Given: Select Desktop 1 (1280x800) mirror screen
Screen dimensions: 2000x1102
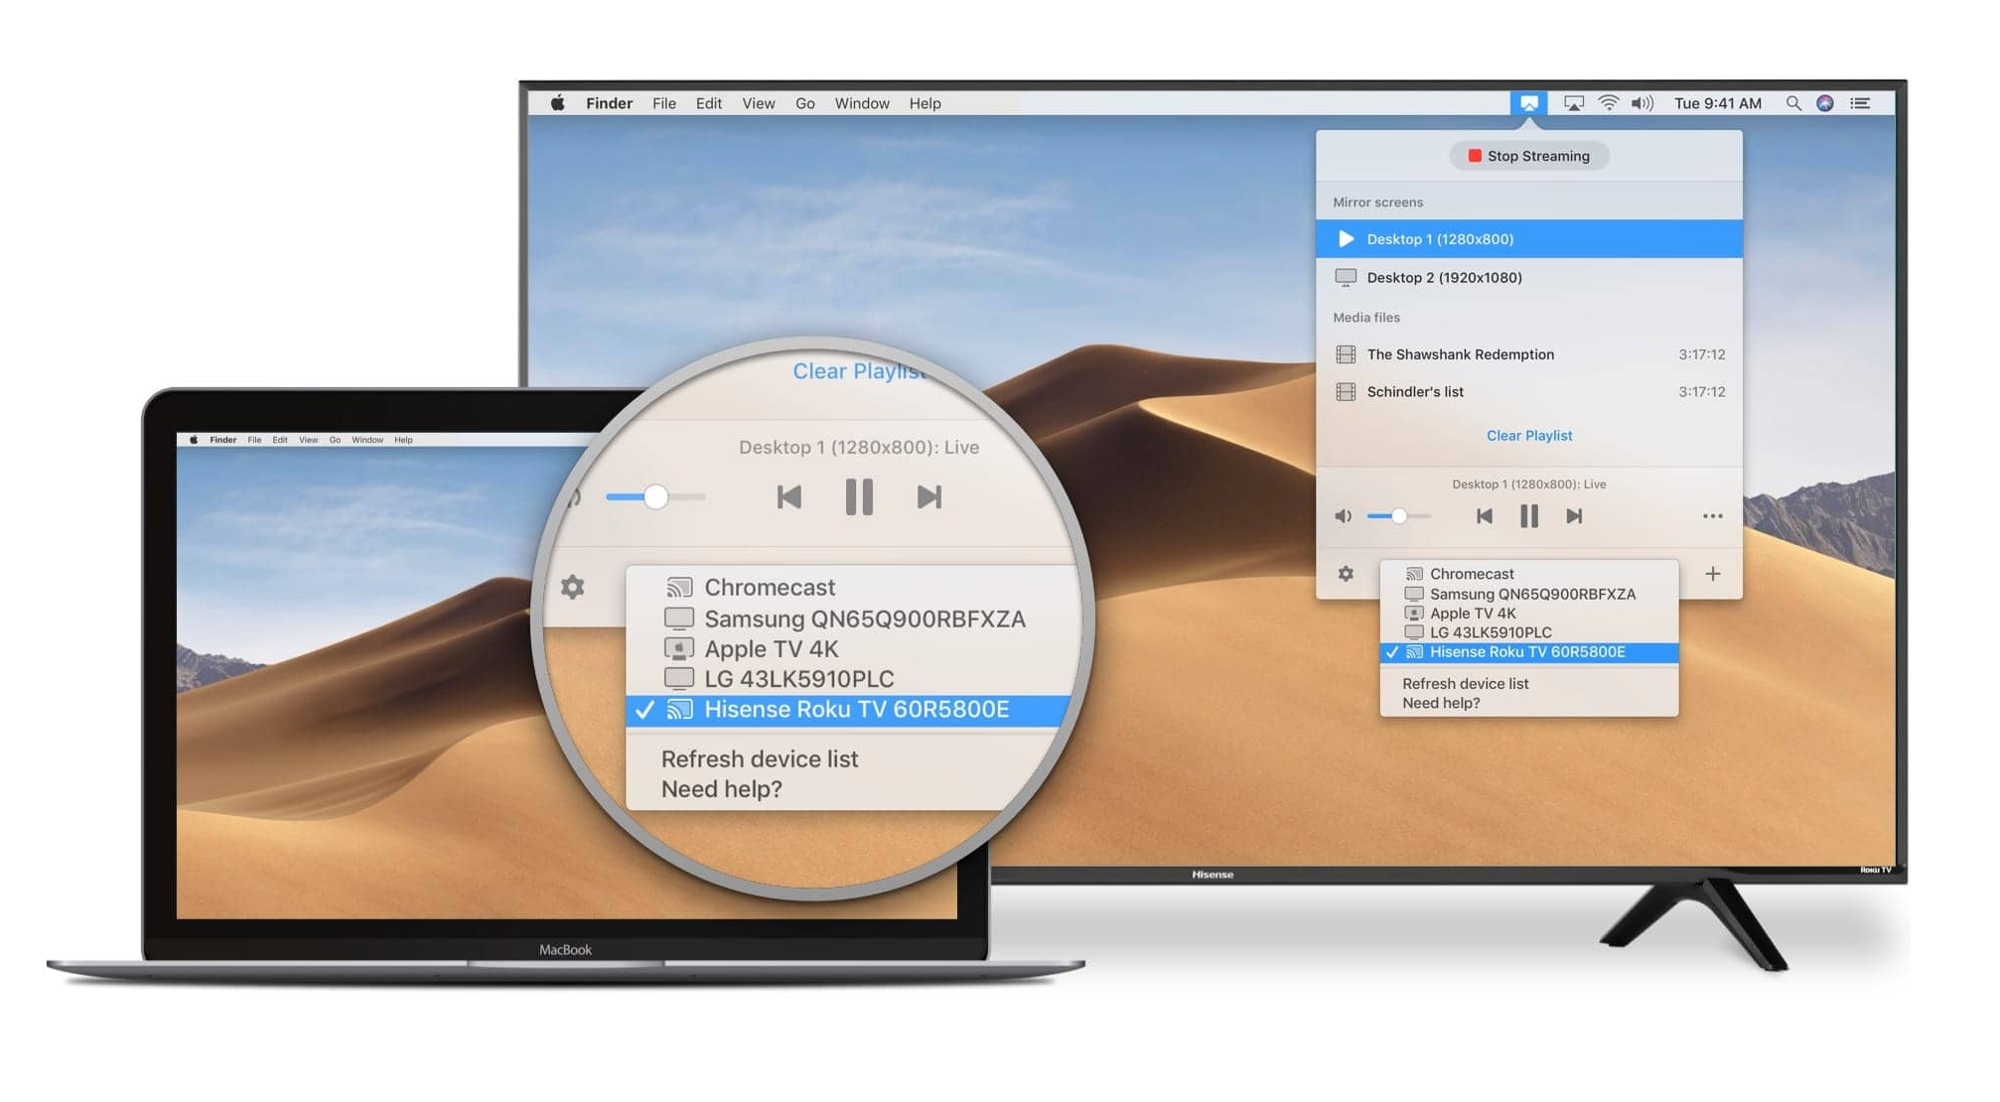Looking at the screenshot, I should [x=1529, y=239].
